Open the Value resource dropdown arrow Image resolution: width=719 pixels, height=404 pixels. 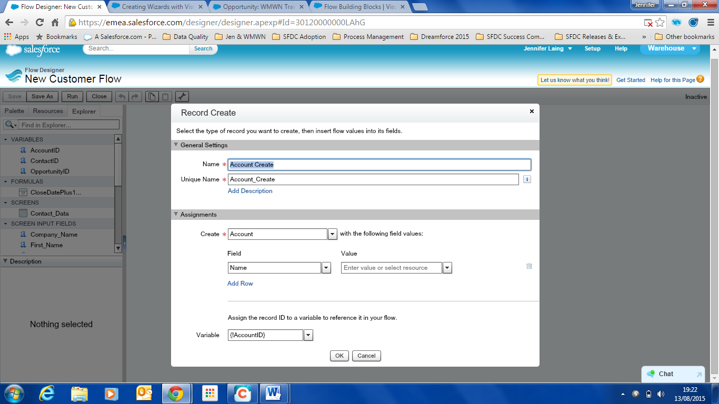pyautogui.click(x=447, y=268)
